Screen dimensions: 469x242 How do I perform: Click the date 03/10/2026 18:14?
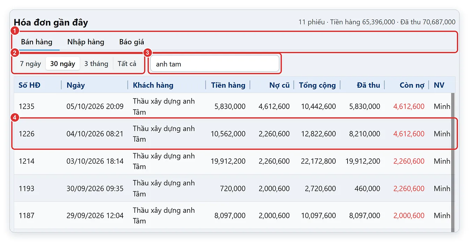tap(95, 161)
